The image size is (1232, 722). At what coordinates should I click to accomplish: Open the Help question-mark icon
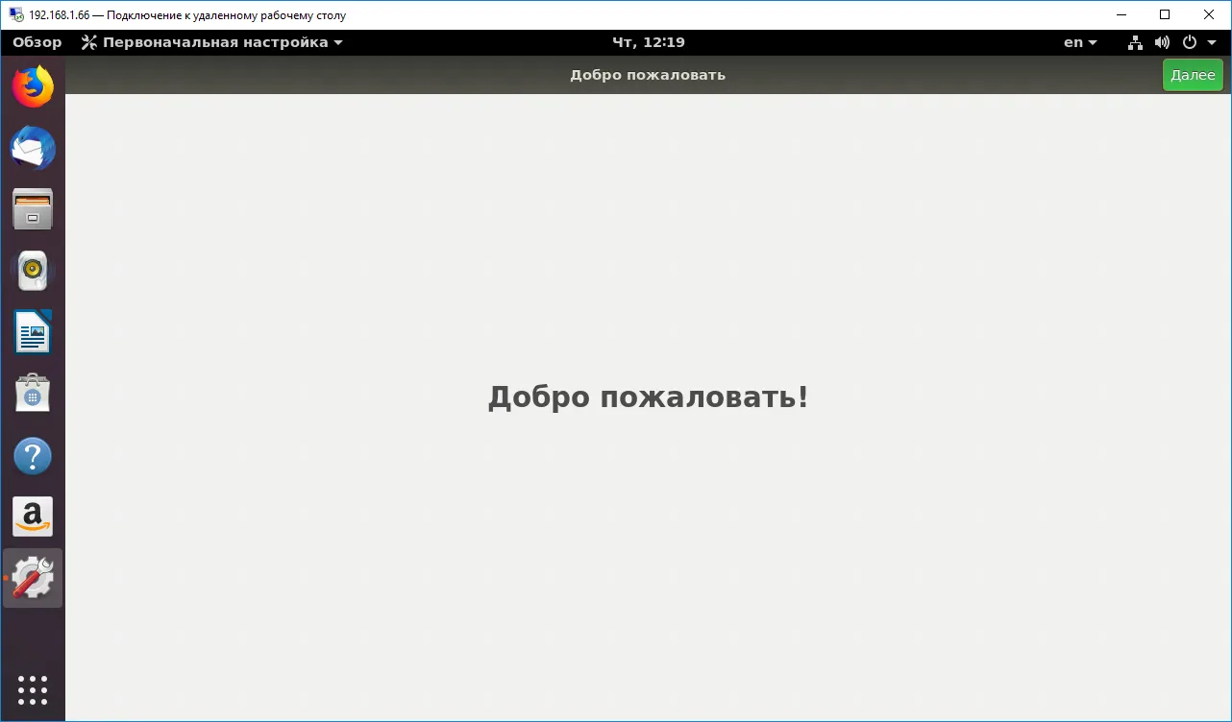33,456
